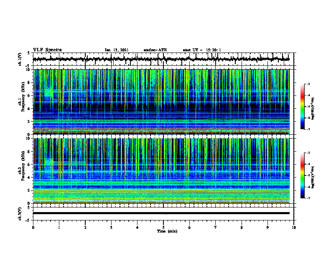Click the ch.1 spectrogram plot
The height and width of the screenshot is (255, 331).
tap(161, 102)
